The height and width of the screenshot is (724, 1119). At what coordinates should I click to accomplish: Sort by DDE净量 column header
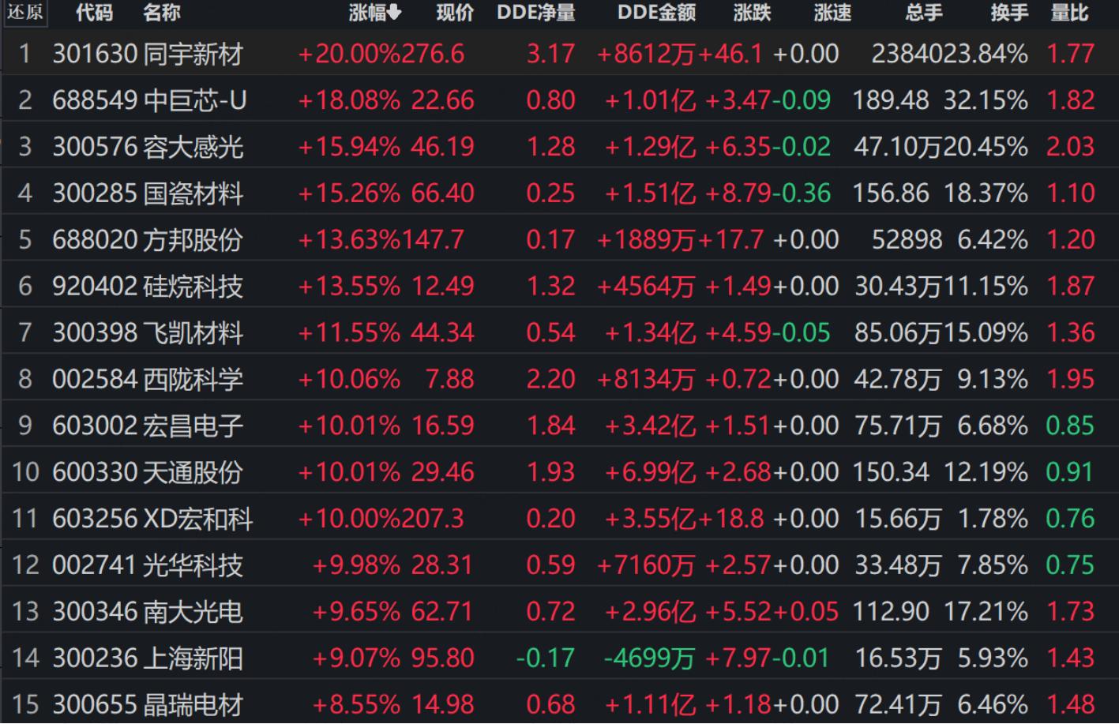point(535,13)
